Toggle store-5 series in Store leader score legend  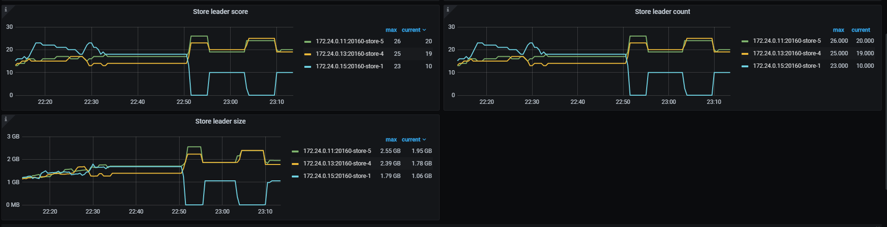(350, 41)
